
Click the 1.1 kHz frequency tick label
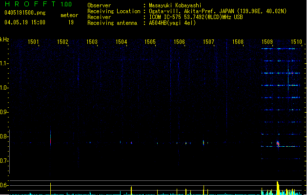pos(4,63)
